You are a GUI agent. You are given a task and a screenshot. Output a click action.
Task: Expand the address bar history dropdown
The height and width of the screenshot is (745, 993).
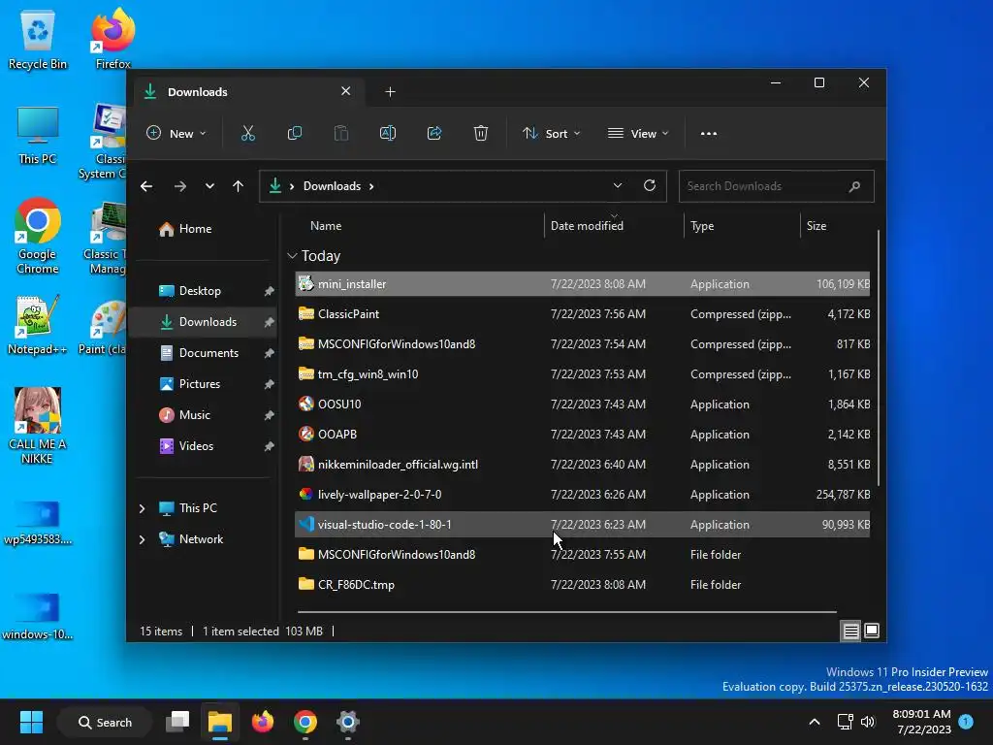(x=618, y=185)
